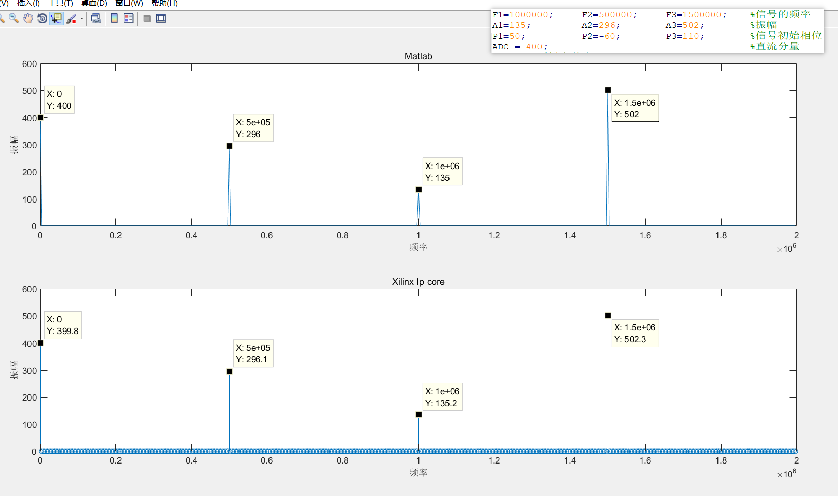Click the "Matlab" plot title
Image resolution: width=838 pixels, height=496 pixels.
pyautogui.click(x=418, y=56)
